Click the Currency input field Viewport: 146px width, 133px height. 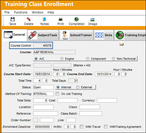pyautogui.click(x=107, y=100)
